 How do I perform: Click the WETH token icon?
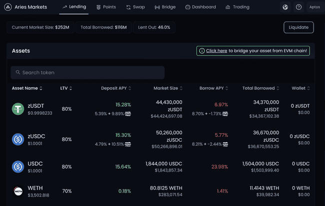18,191
